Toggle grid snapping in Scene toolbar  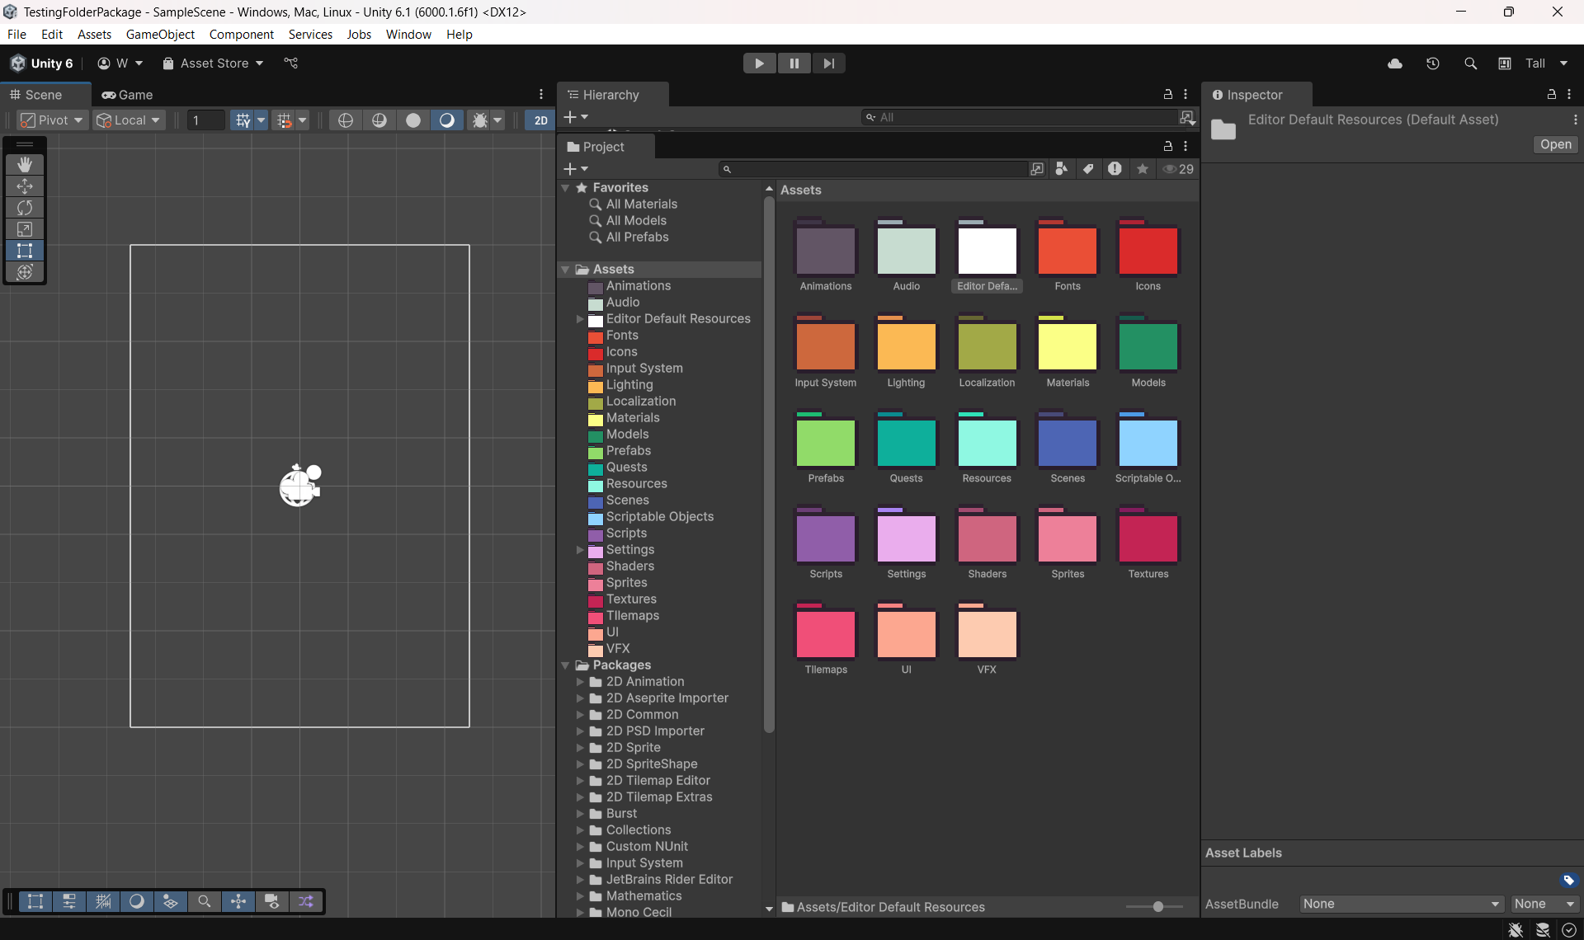coord(285,120)
